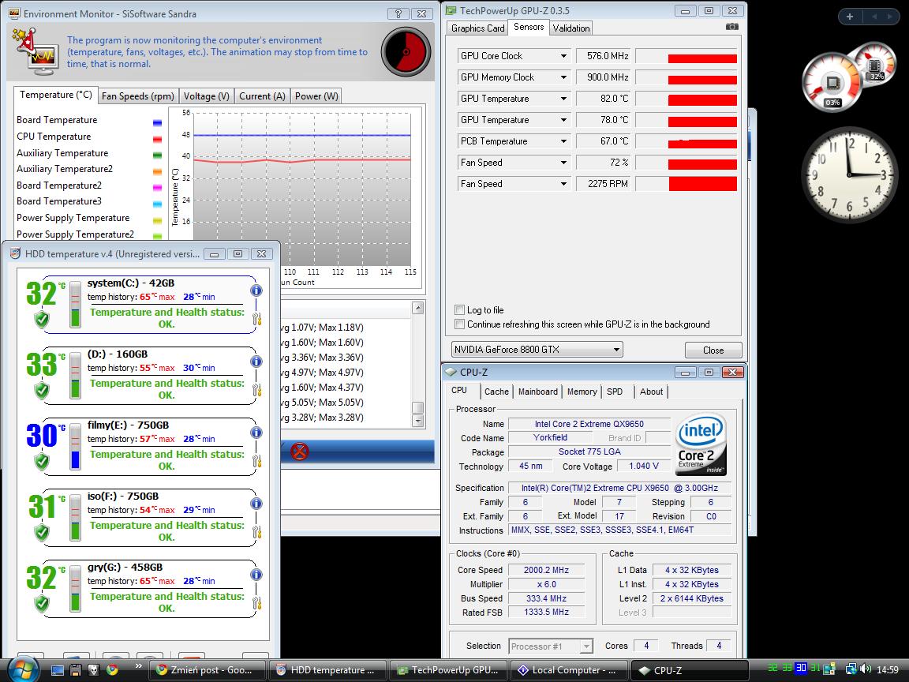Expand the PCB Temperature sensor dropdown
The image size is (909, 682).
(x=563, y=141)
